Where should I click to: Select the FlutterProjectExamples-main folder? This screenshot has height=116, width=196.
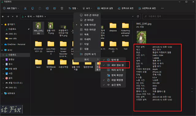click(x=125, y=30)
